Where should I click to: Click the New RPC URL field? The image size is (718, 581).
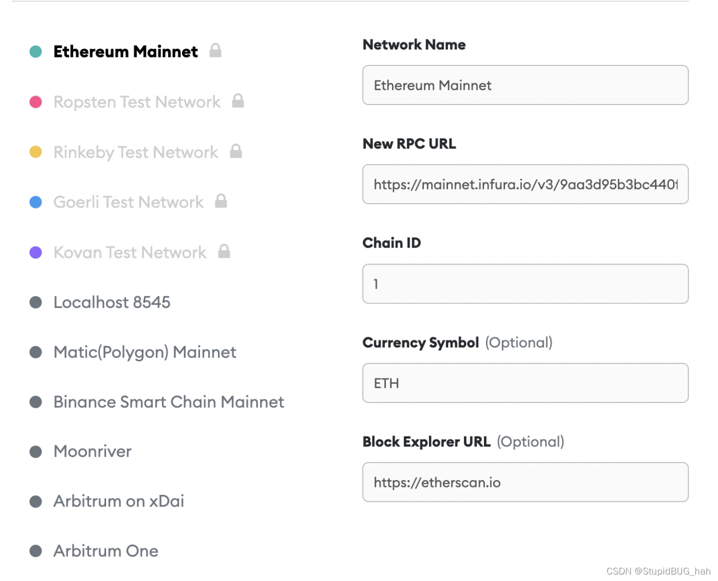(525, 184)
